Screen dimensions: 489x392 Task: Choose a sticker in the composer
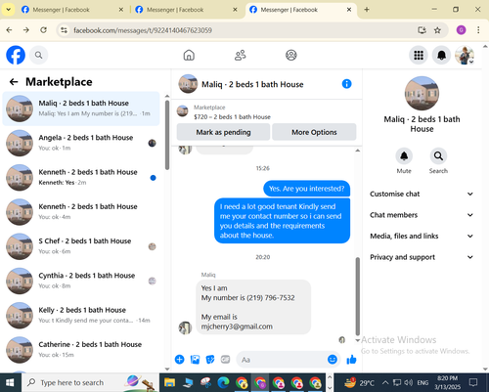click(x=210, y=360)
